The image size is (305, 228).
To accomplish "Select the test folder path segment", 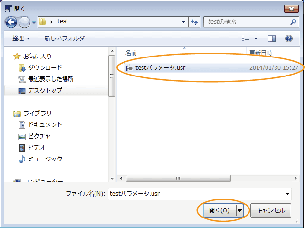I will point(63,21).
